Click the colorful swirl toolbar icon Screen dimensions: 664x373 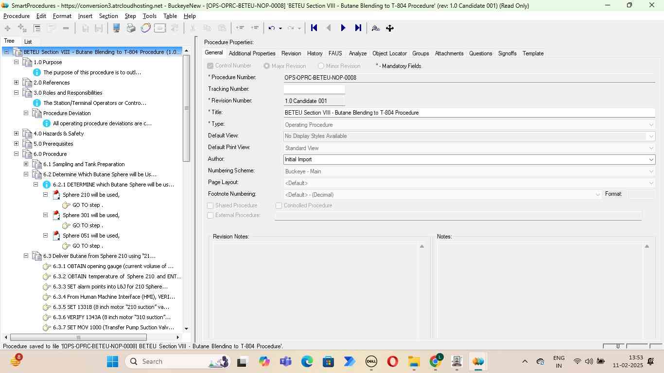click(145, 28)
